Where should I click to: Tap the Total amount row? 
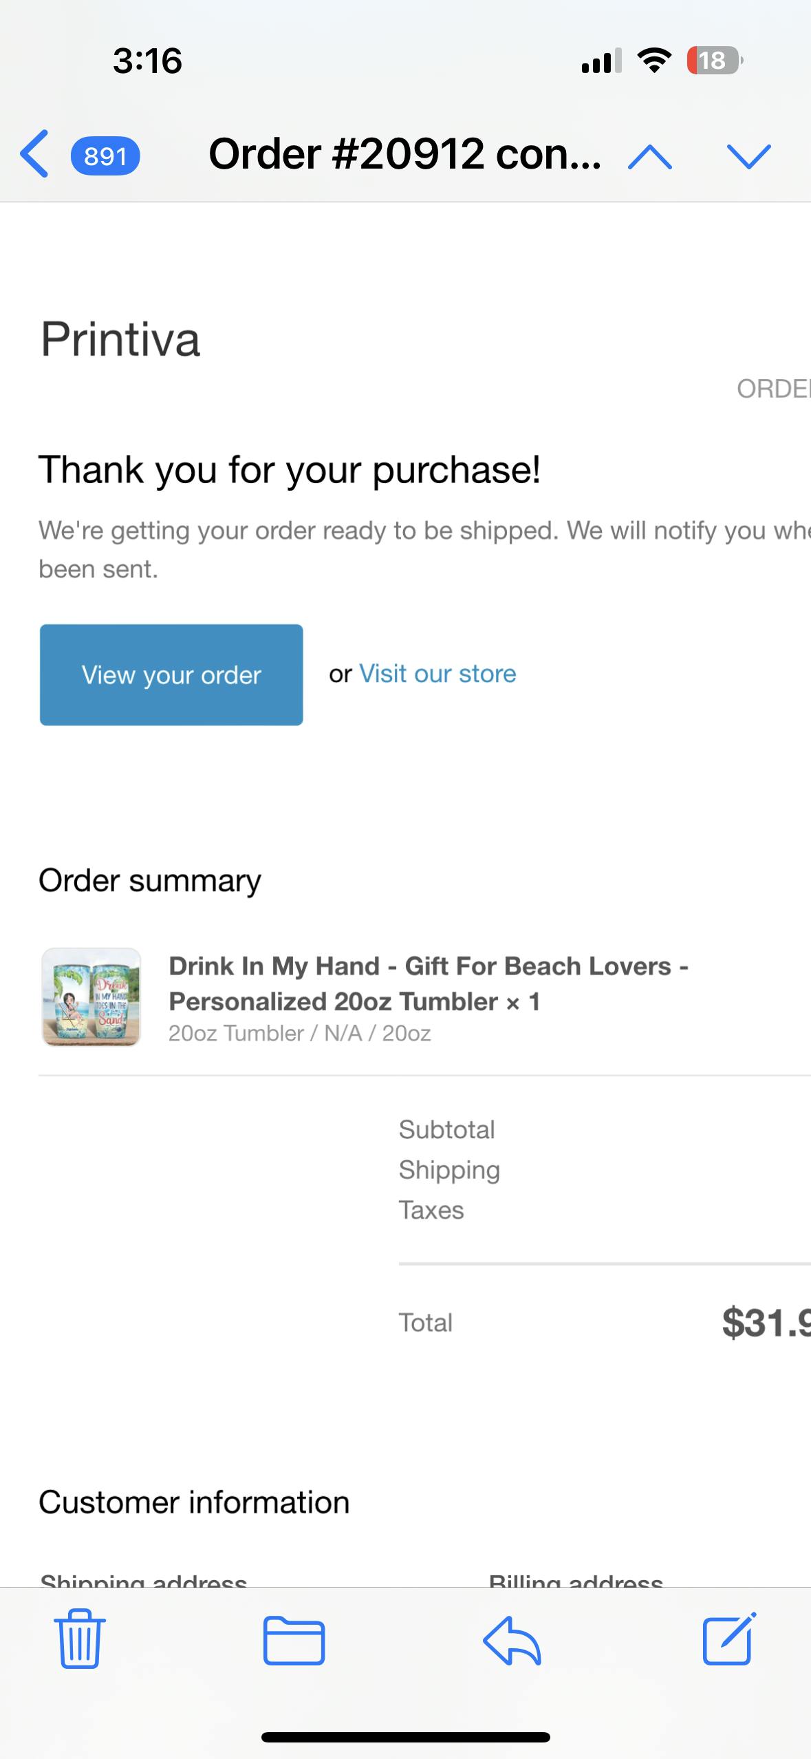[604, 1323]
